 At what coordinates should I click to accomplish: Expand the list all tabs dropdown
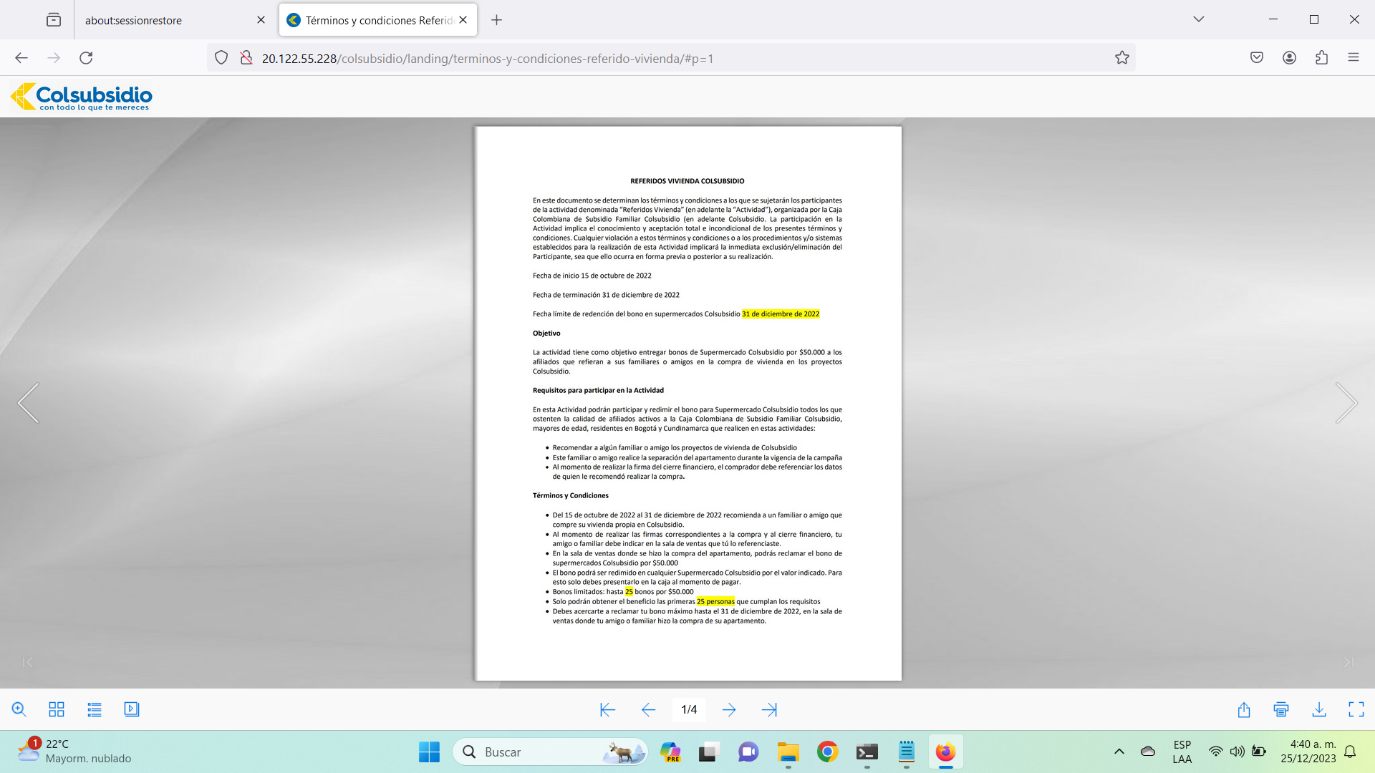tap(1199, 19)
